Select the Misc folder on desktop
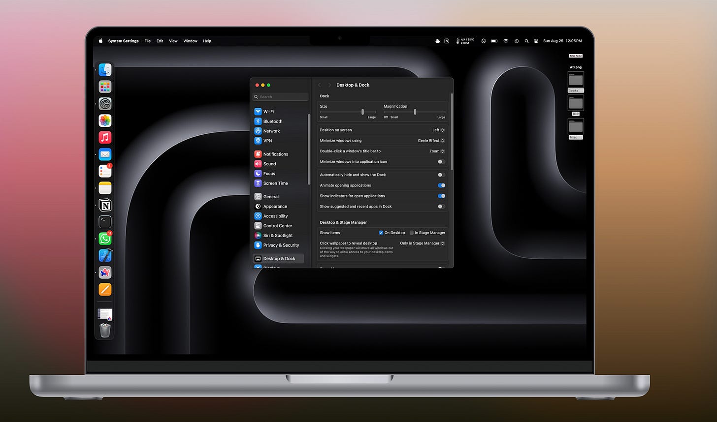Image resolution: width=717 pixels, height=422 pixels. (x=576, y=129)
